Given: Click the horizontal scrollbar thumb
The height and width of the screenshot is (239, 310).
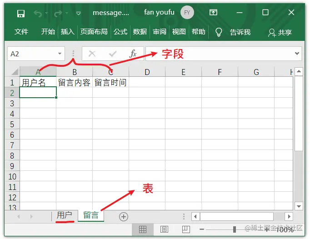Looking at the screenshot, I should (237, 216).
